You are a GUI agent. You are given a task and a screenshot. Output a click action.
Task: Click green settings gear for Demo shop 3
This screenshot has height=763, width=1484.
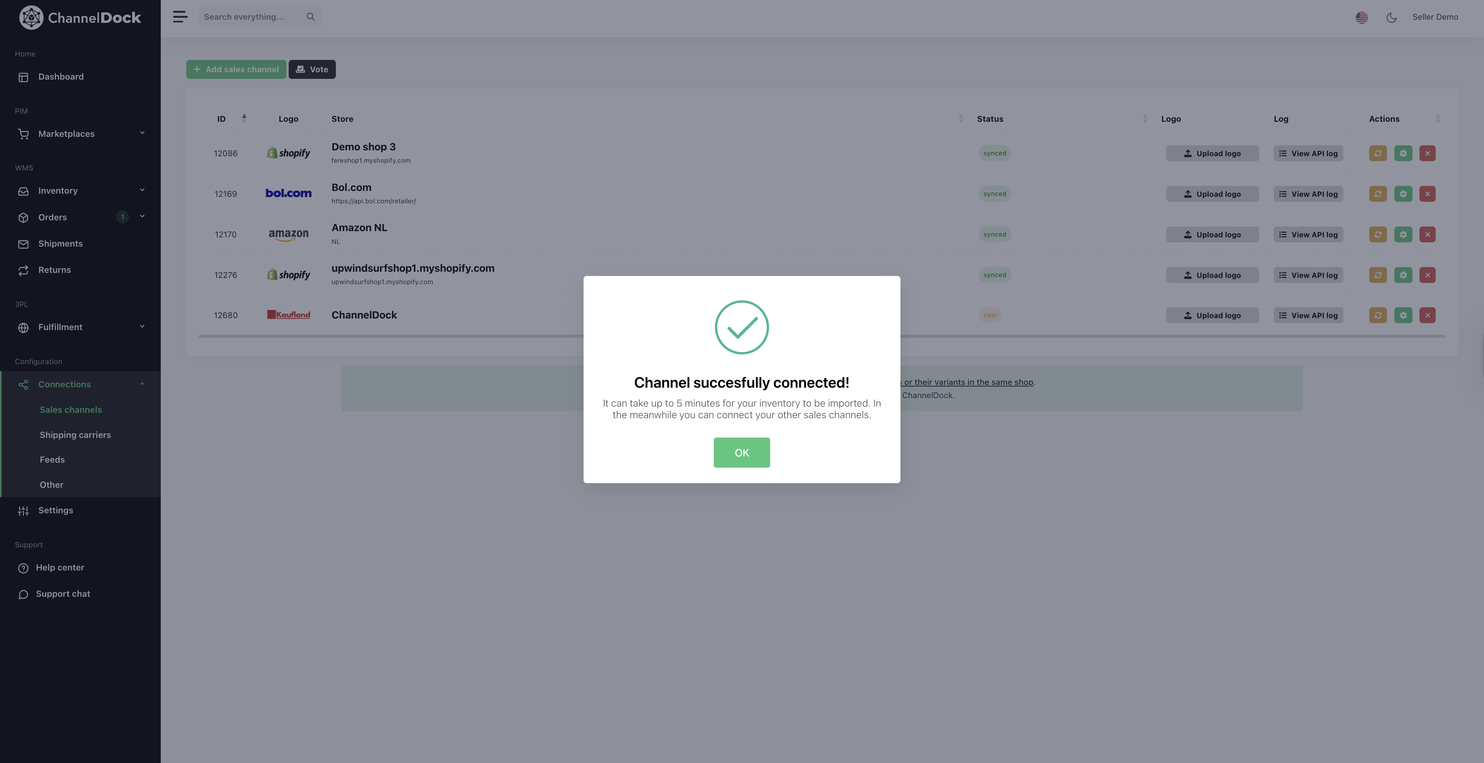1403,153
